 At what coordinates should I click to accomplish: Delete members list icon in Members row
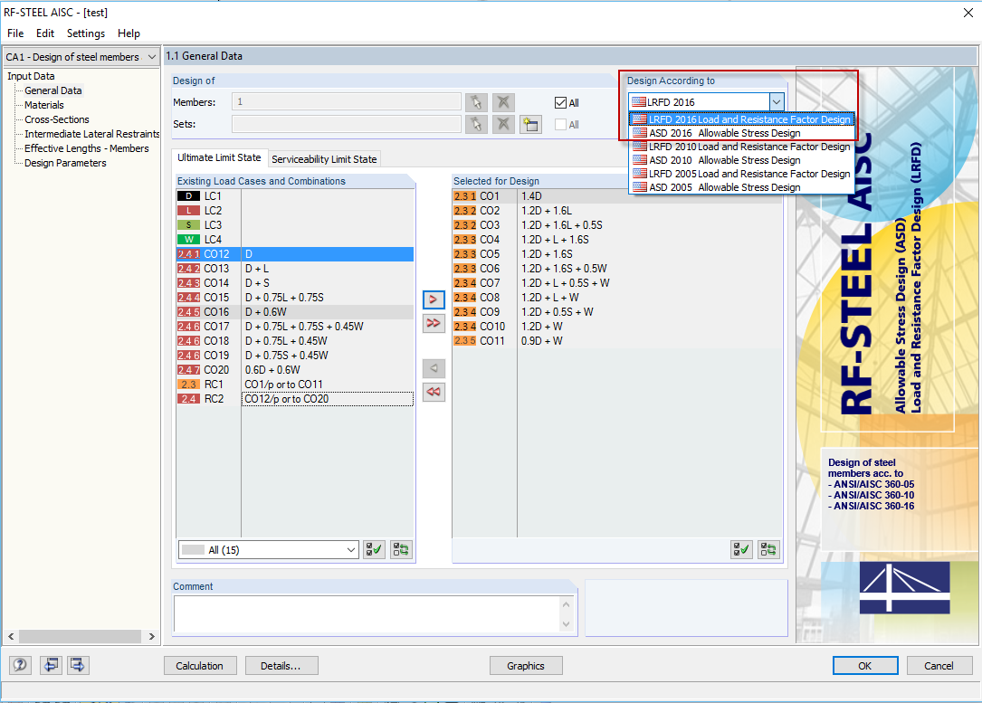tap(503, 102)
